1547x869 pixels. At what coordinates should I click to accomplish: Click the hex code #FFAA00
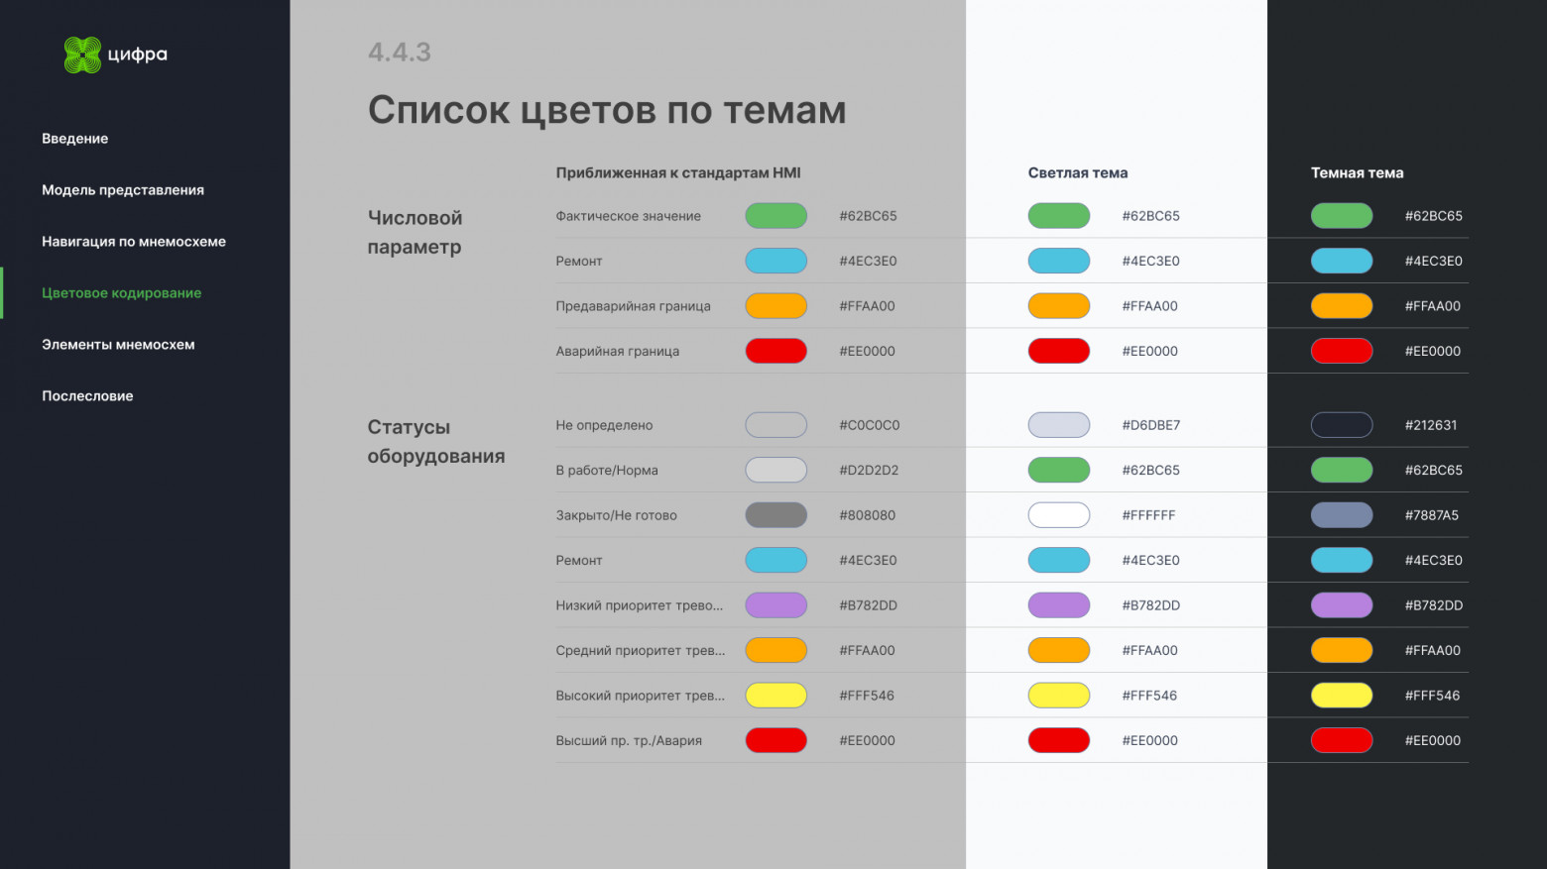point(867,305)
